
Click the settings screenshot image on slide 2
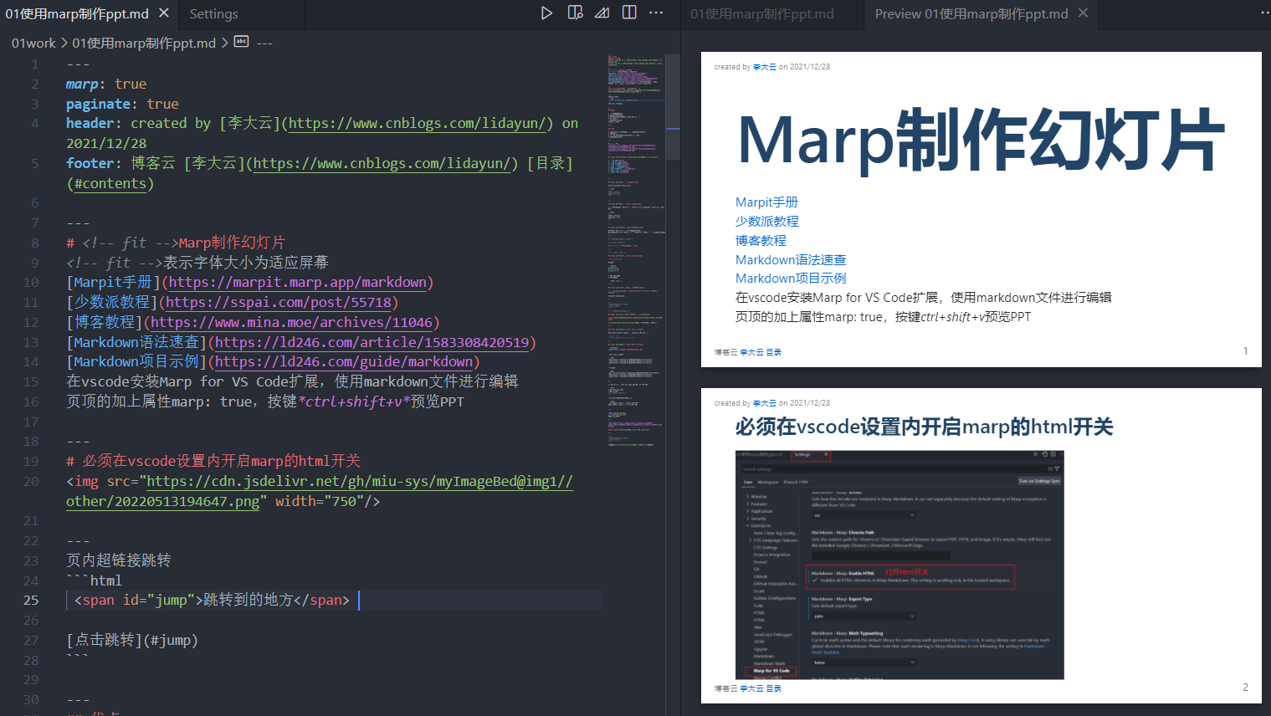coord(899,565)
